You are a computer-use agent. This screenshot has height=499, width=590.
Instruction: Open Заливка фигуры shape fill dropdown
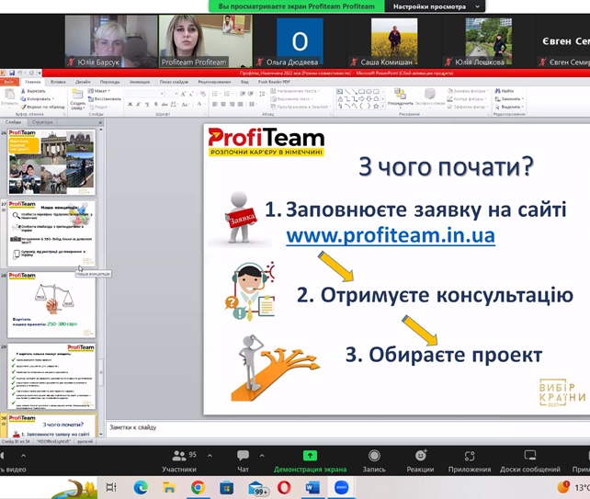click(x=468, y=91)
